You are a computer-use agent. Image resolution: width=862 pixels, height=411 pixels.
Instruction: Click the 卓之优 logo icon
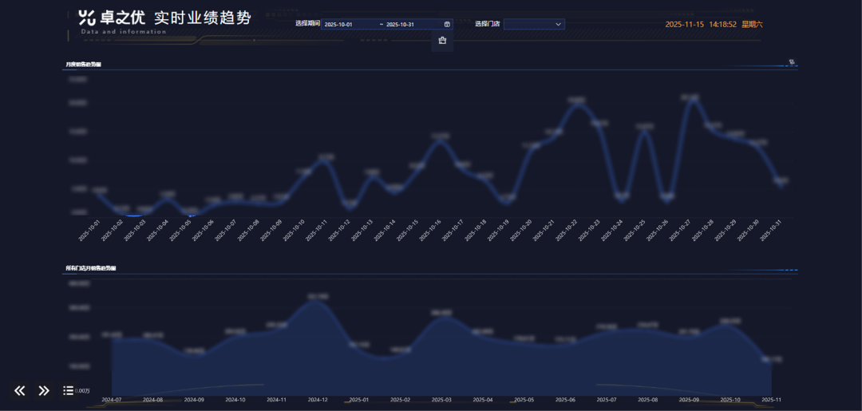(x=87, y=18)
